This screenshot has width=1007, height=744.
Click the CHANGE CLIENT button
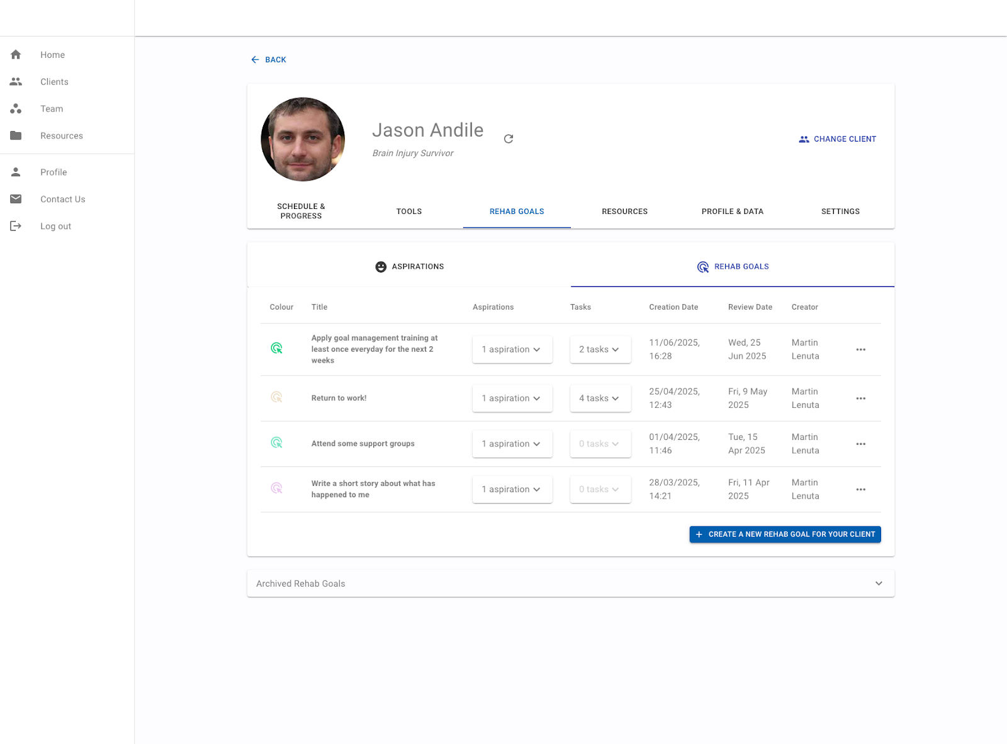837,139
